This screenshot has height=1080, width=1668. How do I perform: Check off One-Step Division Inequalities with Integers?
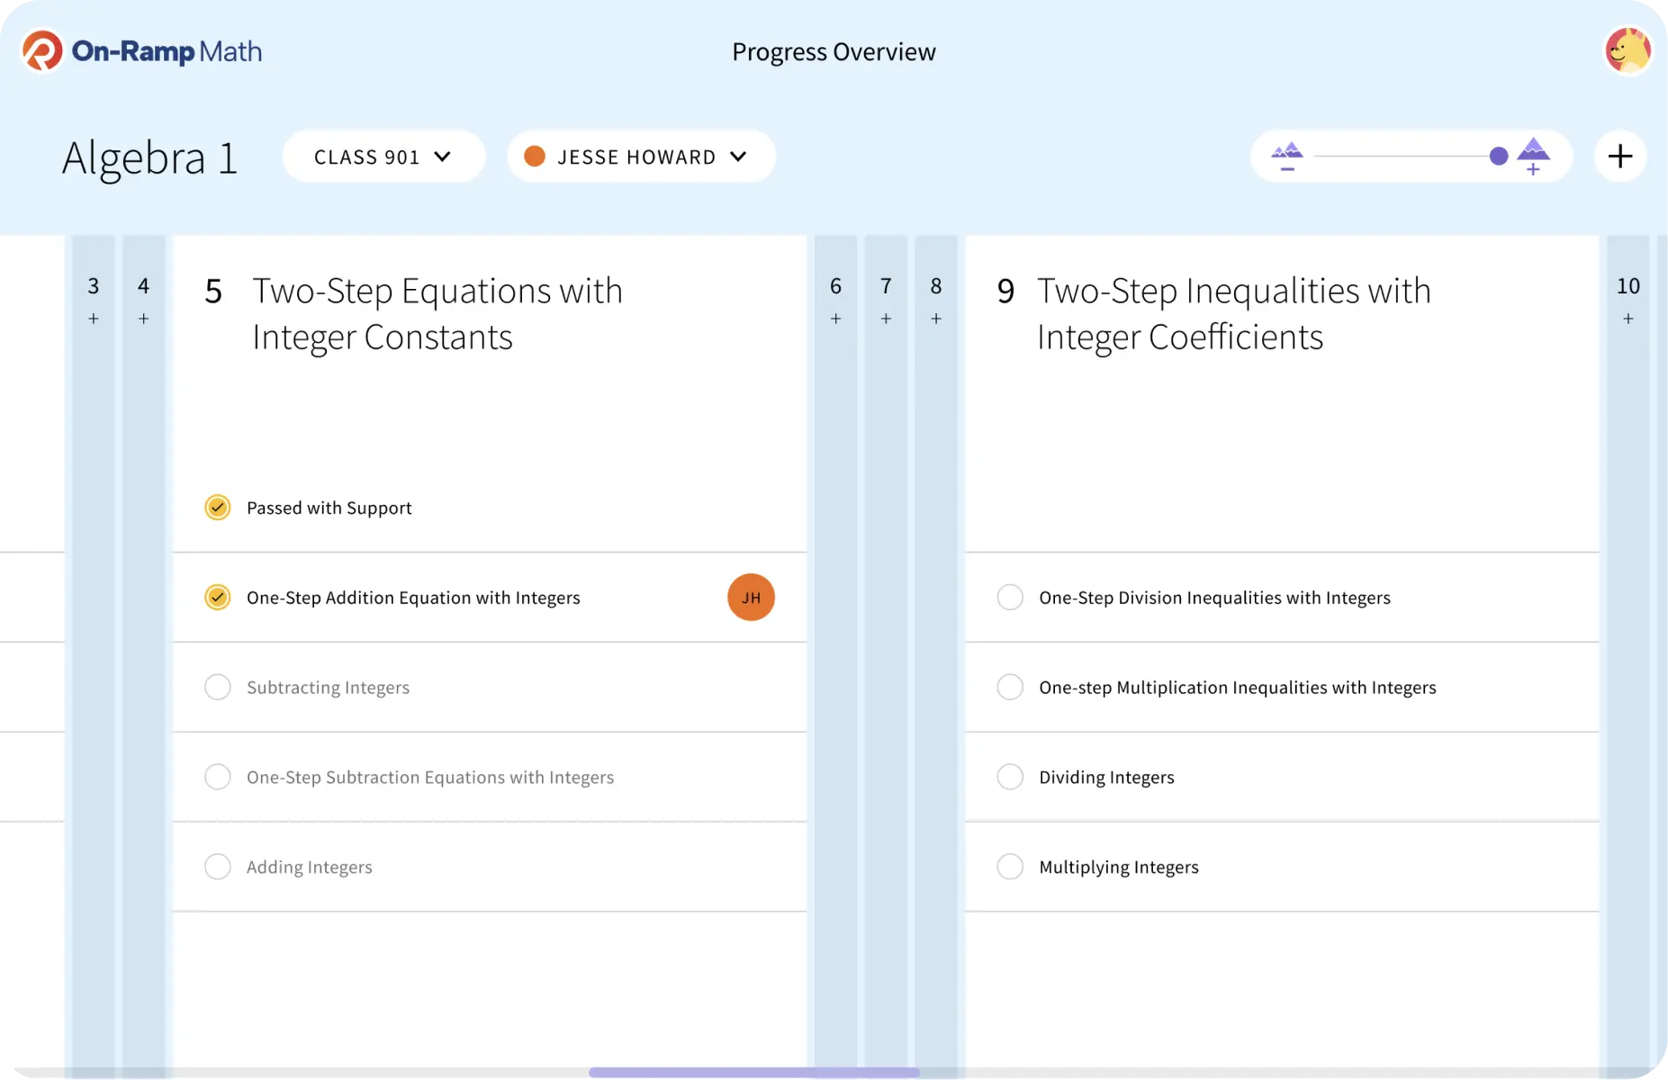1009,597
